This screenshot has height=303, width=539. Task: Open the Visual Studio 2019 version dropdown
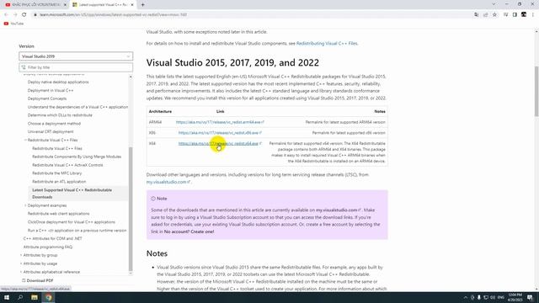click(x=76, y=56)
